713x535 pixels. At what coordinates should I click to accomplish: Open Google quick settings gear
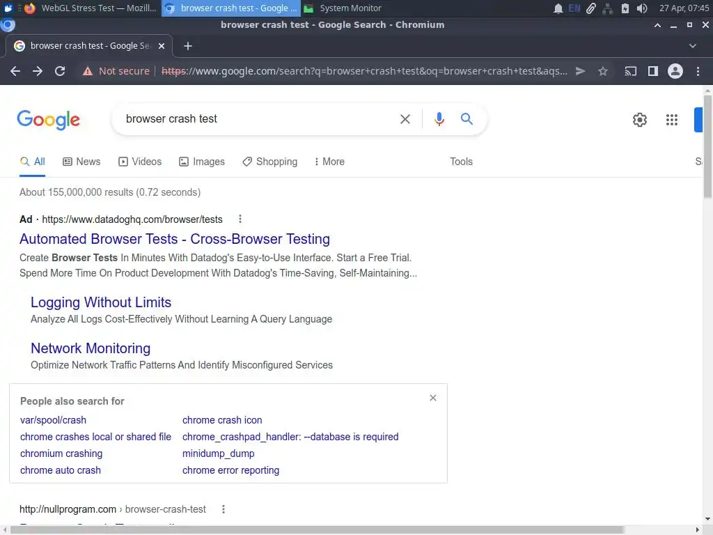pos(640,120)
